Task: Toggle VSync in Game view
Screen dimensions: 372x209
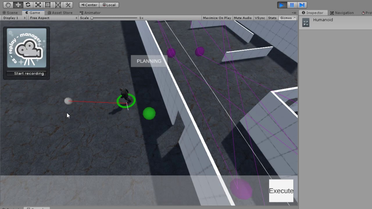Action: click(x=260, y=18)
